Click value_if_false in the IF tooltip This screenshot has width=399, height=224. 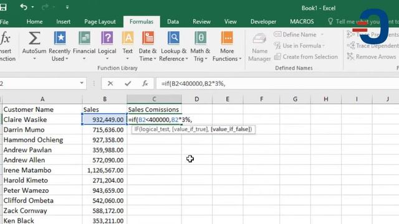[x=231, y=129]
